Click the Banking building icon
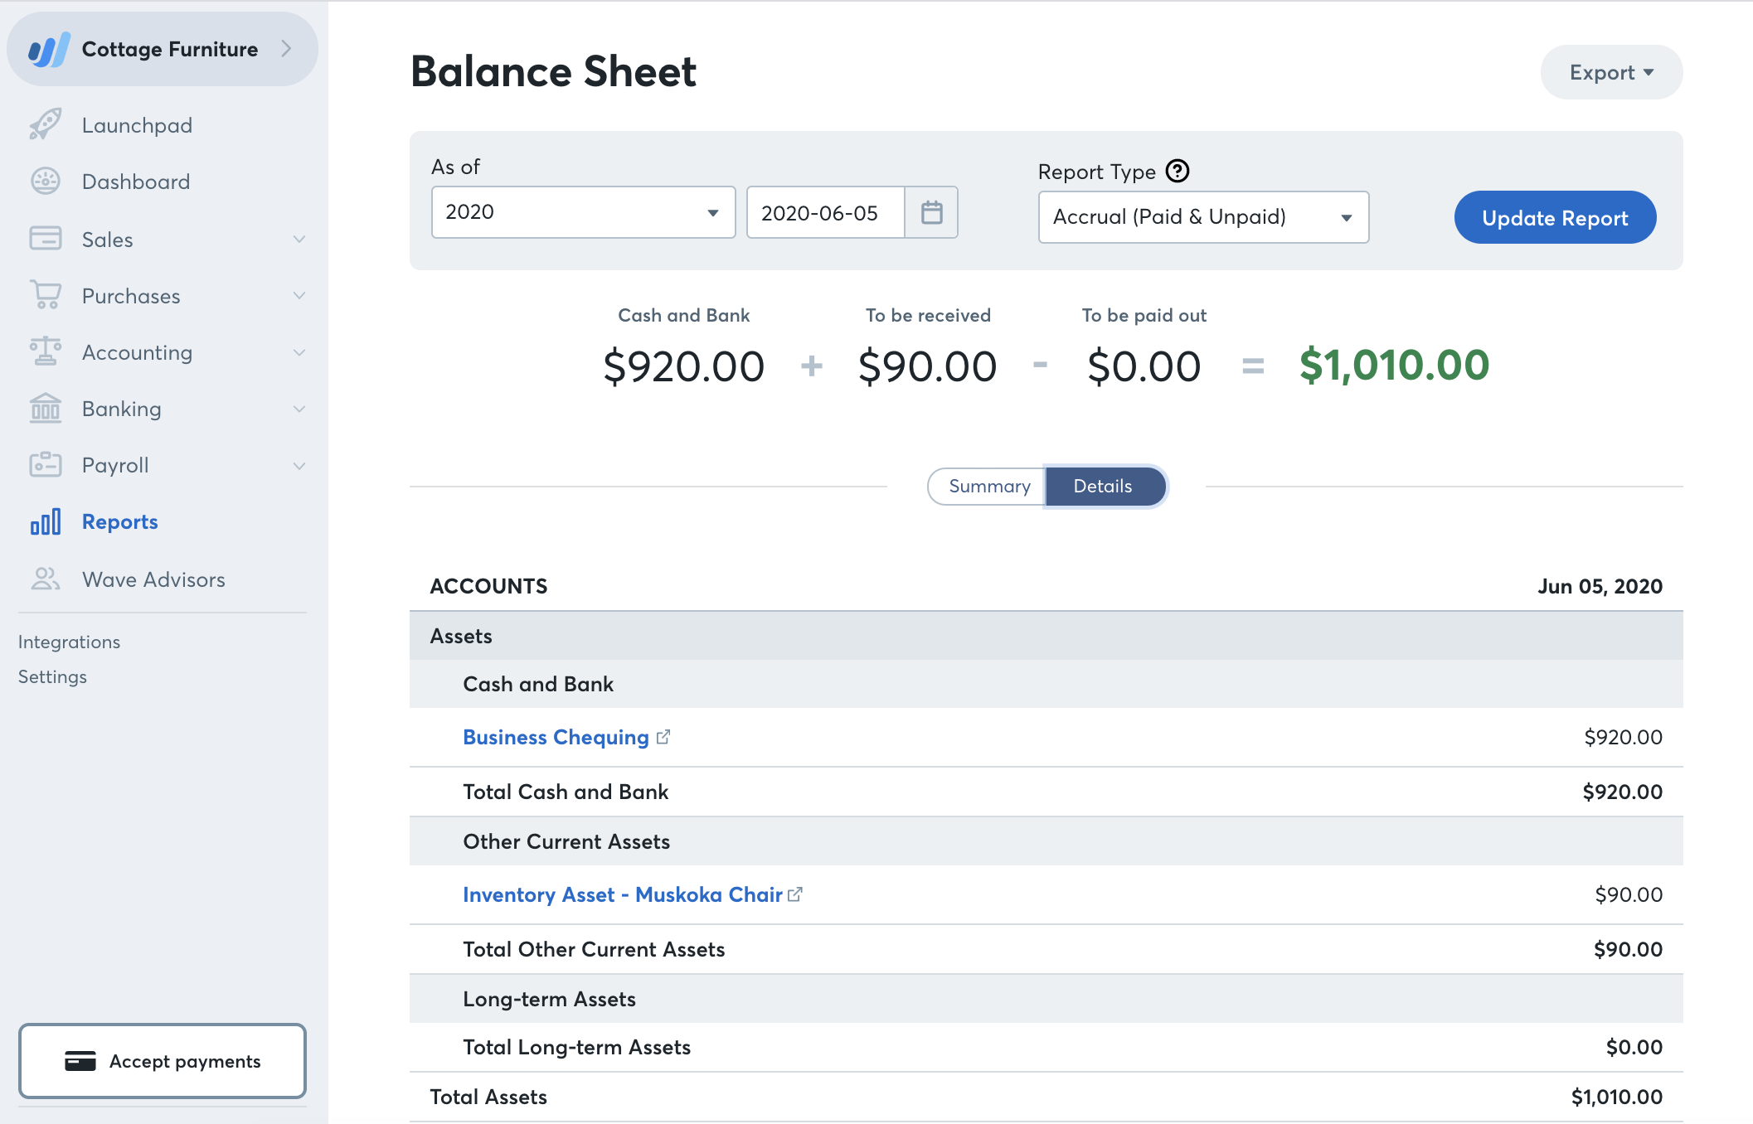The height and width of the screenshot is (1124, 1753). [46, 408]
